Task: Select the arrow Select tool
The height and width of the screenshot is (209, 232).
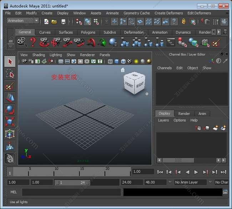Action: pyautogui.click(x=10, y=62)
